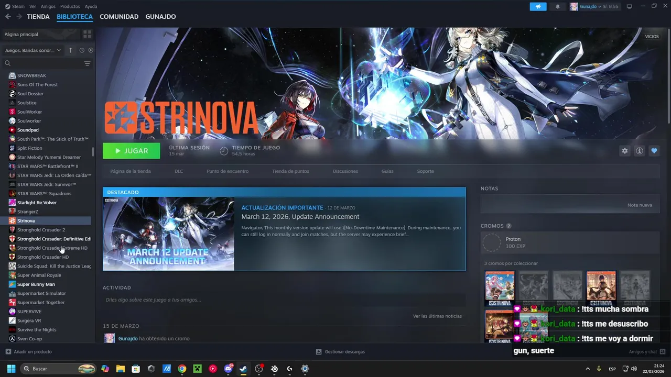Switch to Big Picture mode monitor icon
The height and width of the screenshot is (377, 671).
tap(630, 6)
